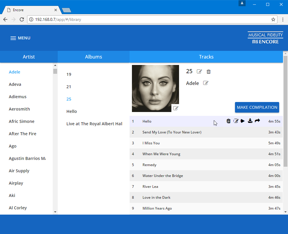Click the Albums column header

(93, 57)
